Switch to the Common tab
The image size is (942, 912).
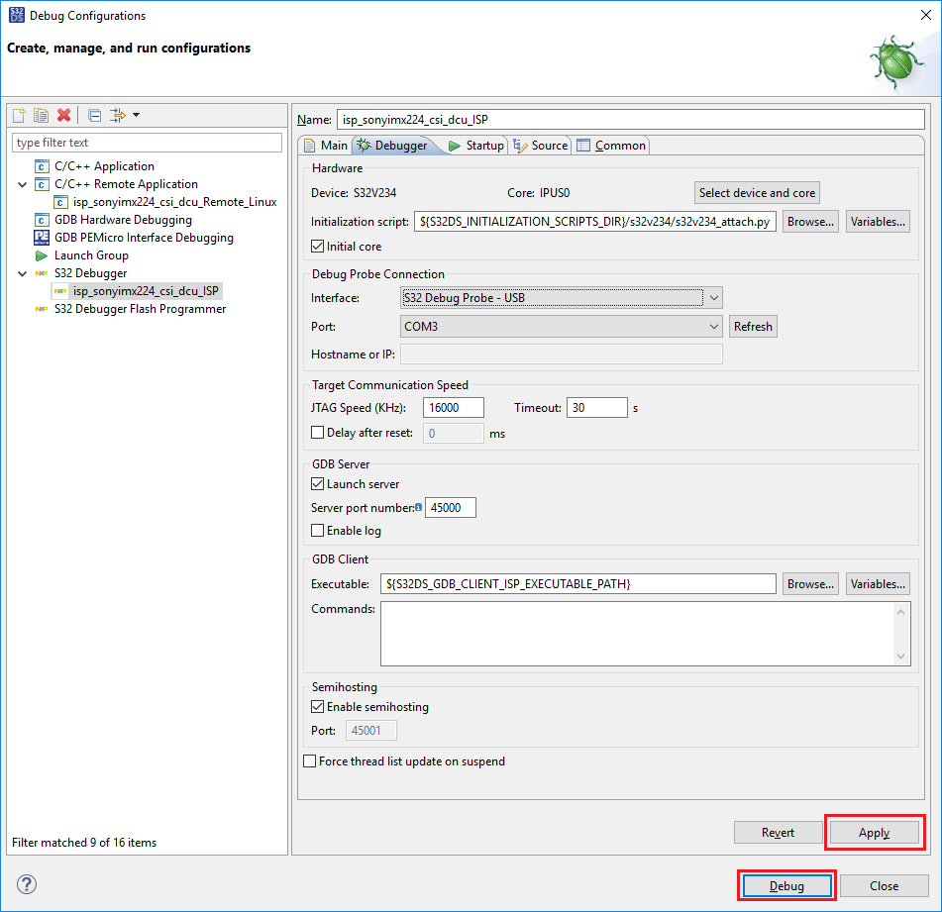pos(611,146)
